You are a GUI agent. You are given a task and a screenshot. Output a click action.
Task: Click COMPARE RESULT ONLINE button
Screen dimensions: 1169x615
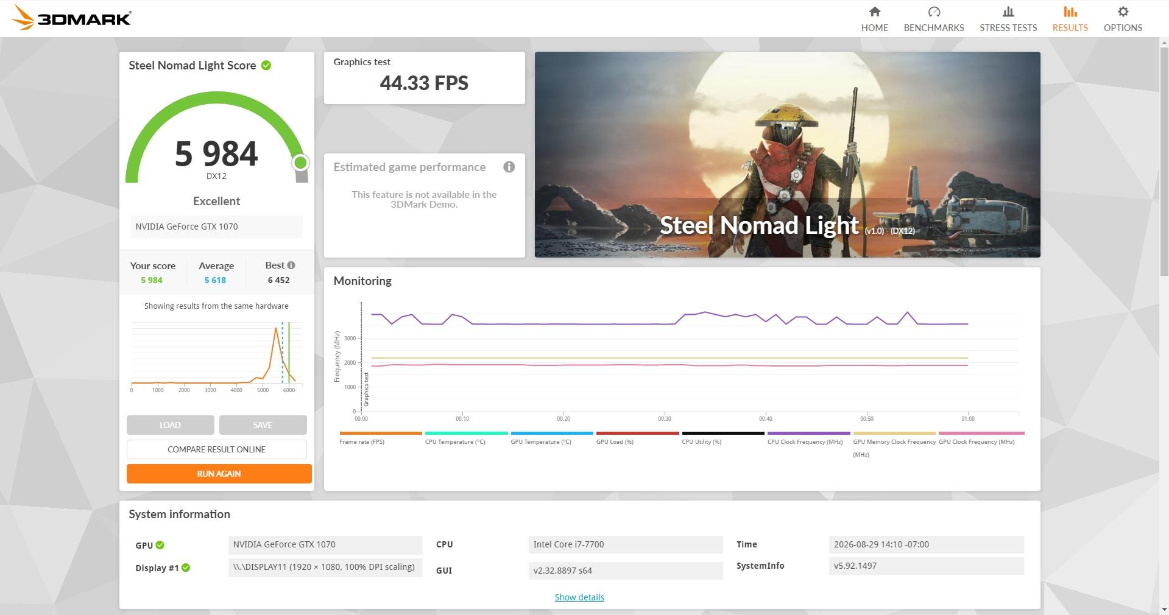(217, 449)
